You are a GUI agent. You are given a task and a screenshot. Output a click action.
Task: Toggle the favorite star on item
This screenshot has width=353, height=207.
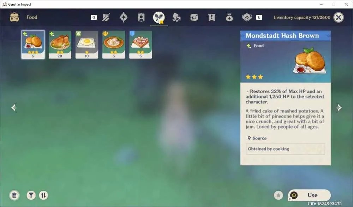[x=279, y=195]
